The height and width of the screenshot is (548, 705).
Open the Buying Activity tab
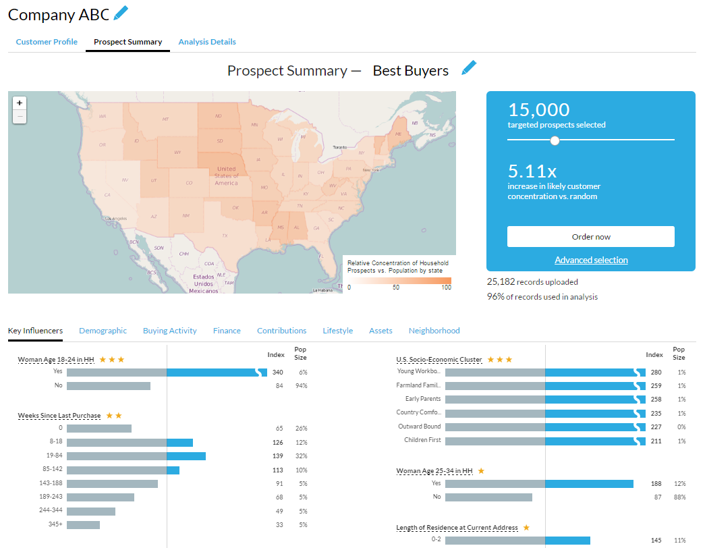169,331
